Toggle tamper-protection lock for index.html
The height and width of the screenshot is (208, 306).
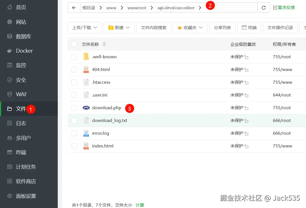click(x=246, y=146)
